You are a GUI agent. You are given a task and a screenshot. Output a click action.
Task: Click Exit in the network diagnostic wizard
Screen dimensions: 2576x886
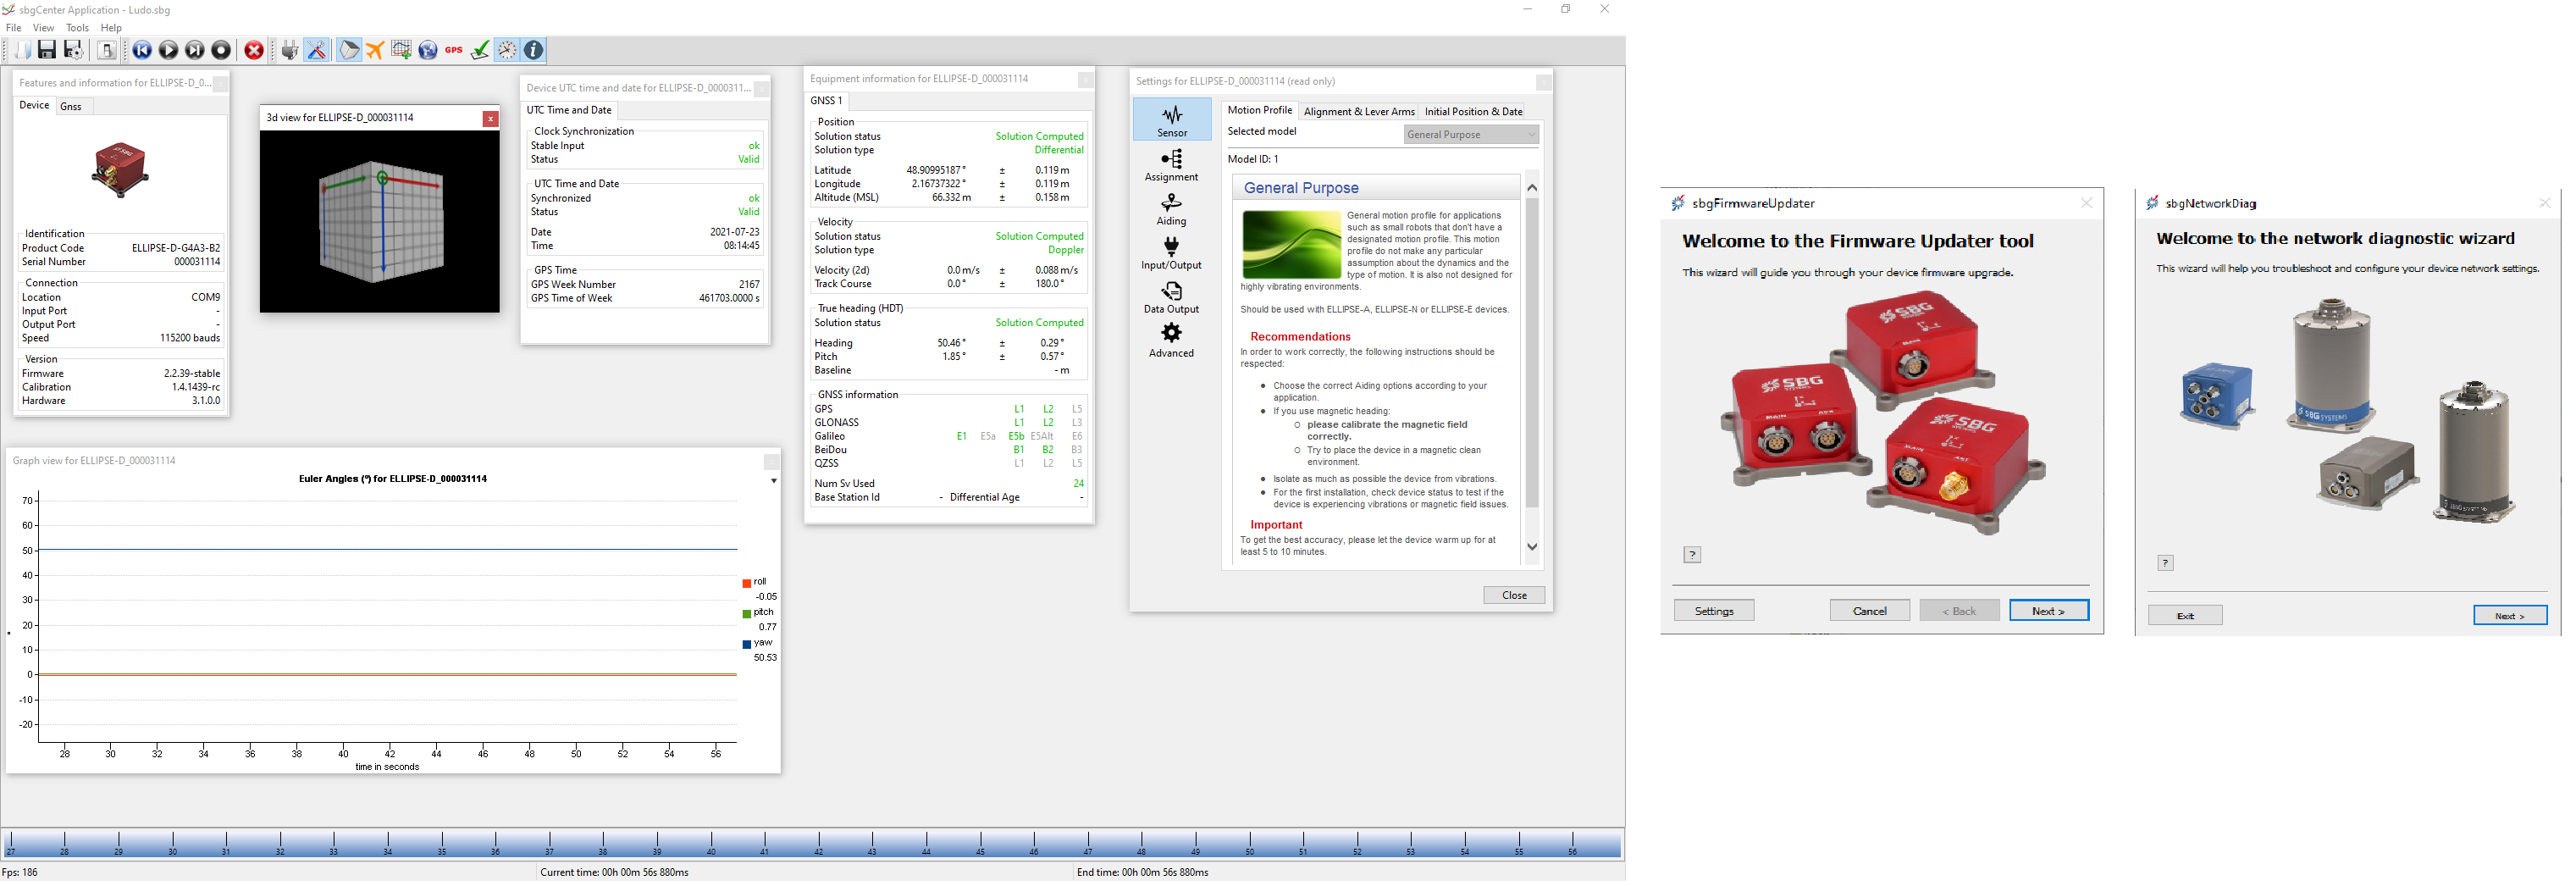(2185, 617)
